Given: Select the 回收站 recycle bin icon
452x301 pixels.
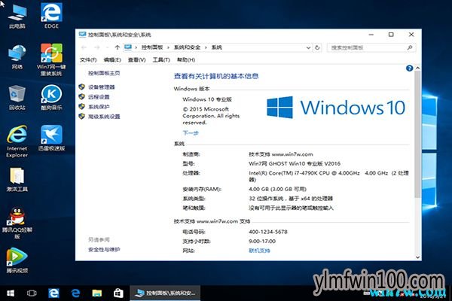Looking at the screenshot, I should 17,98.
